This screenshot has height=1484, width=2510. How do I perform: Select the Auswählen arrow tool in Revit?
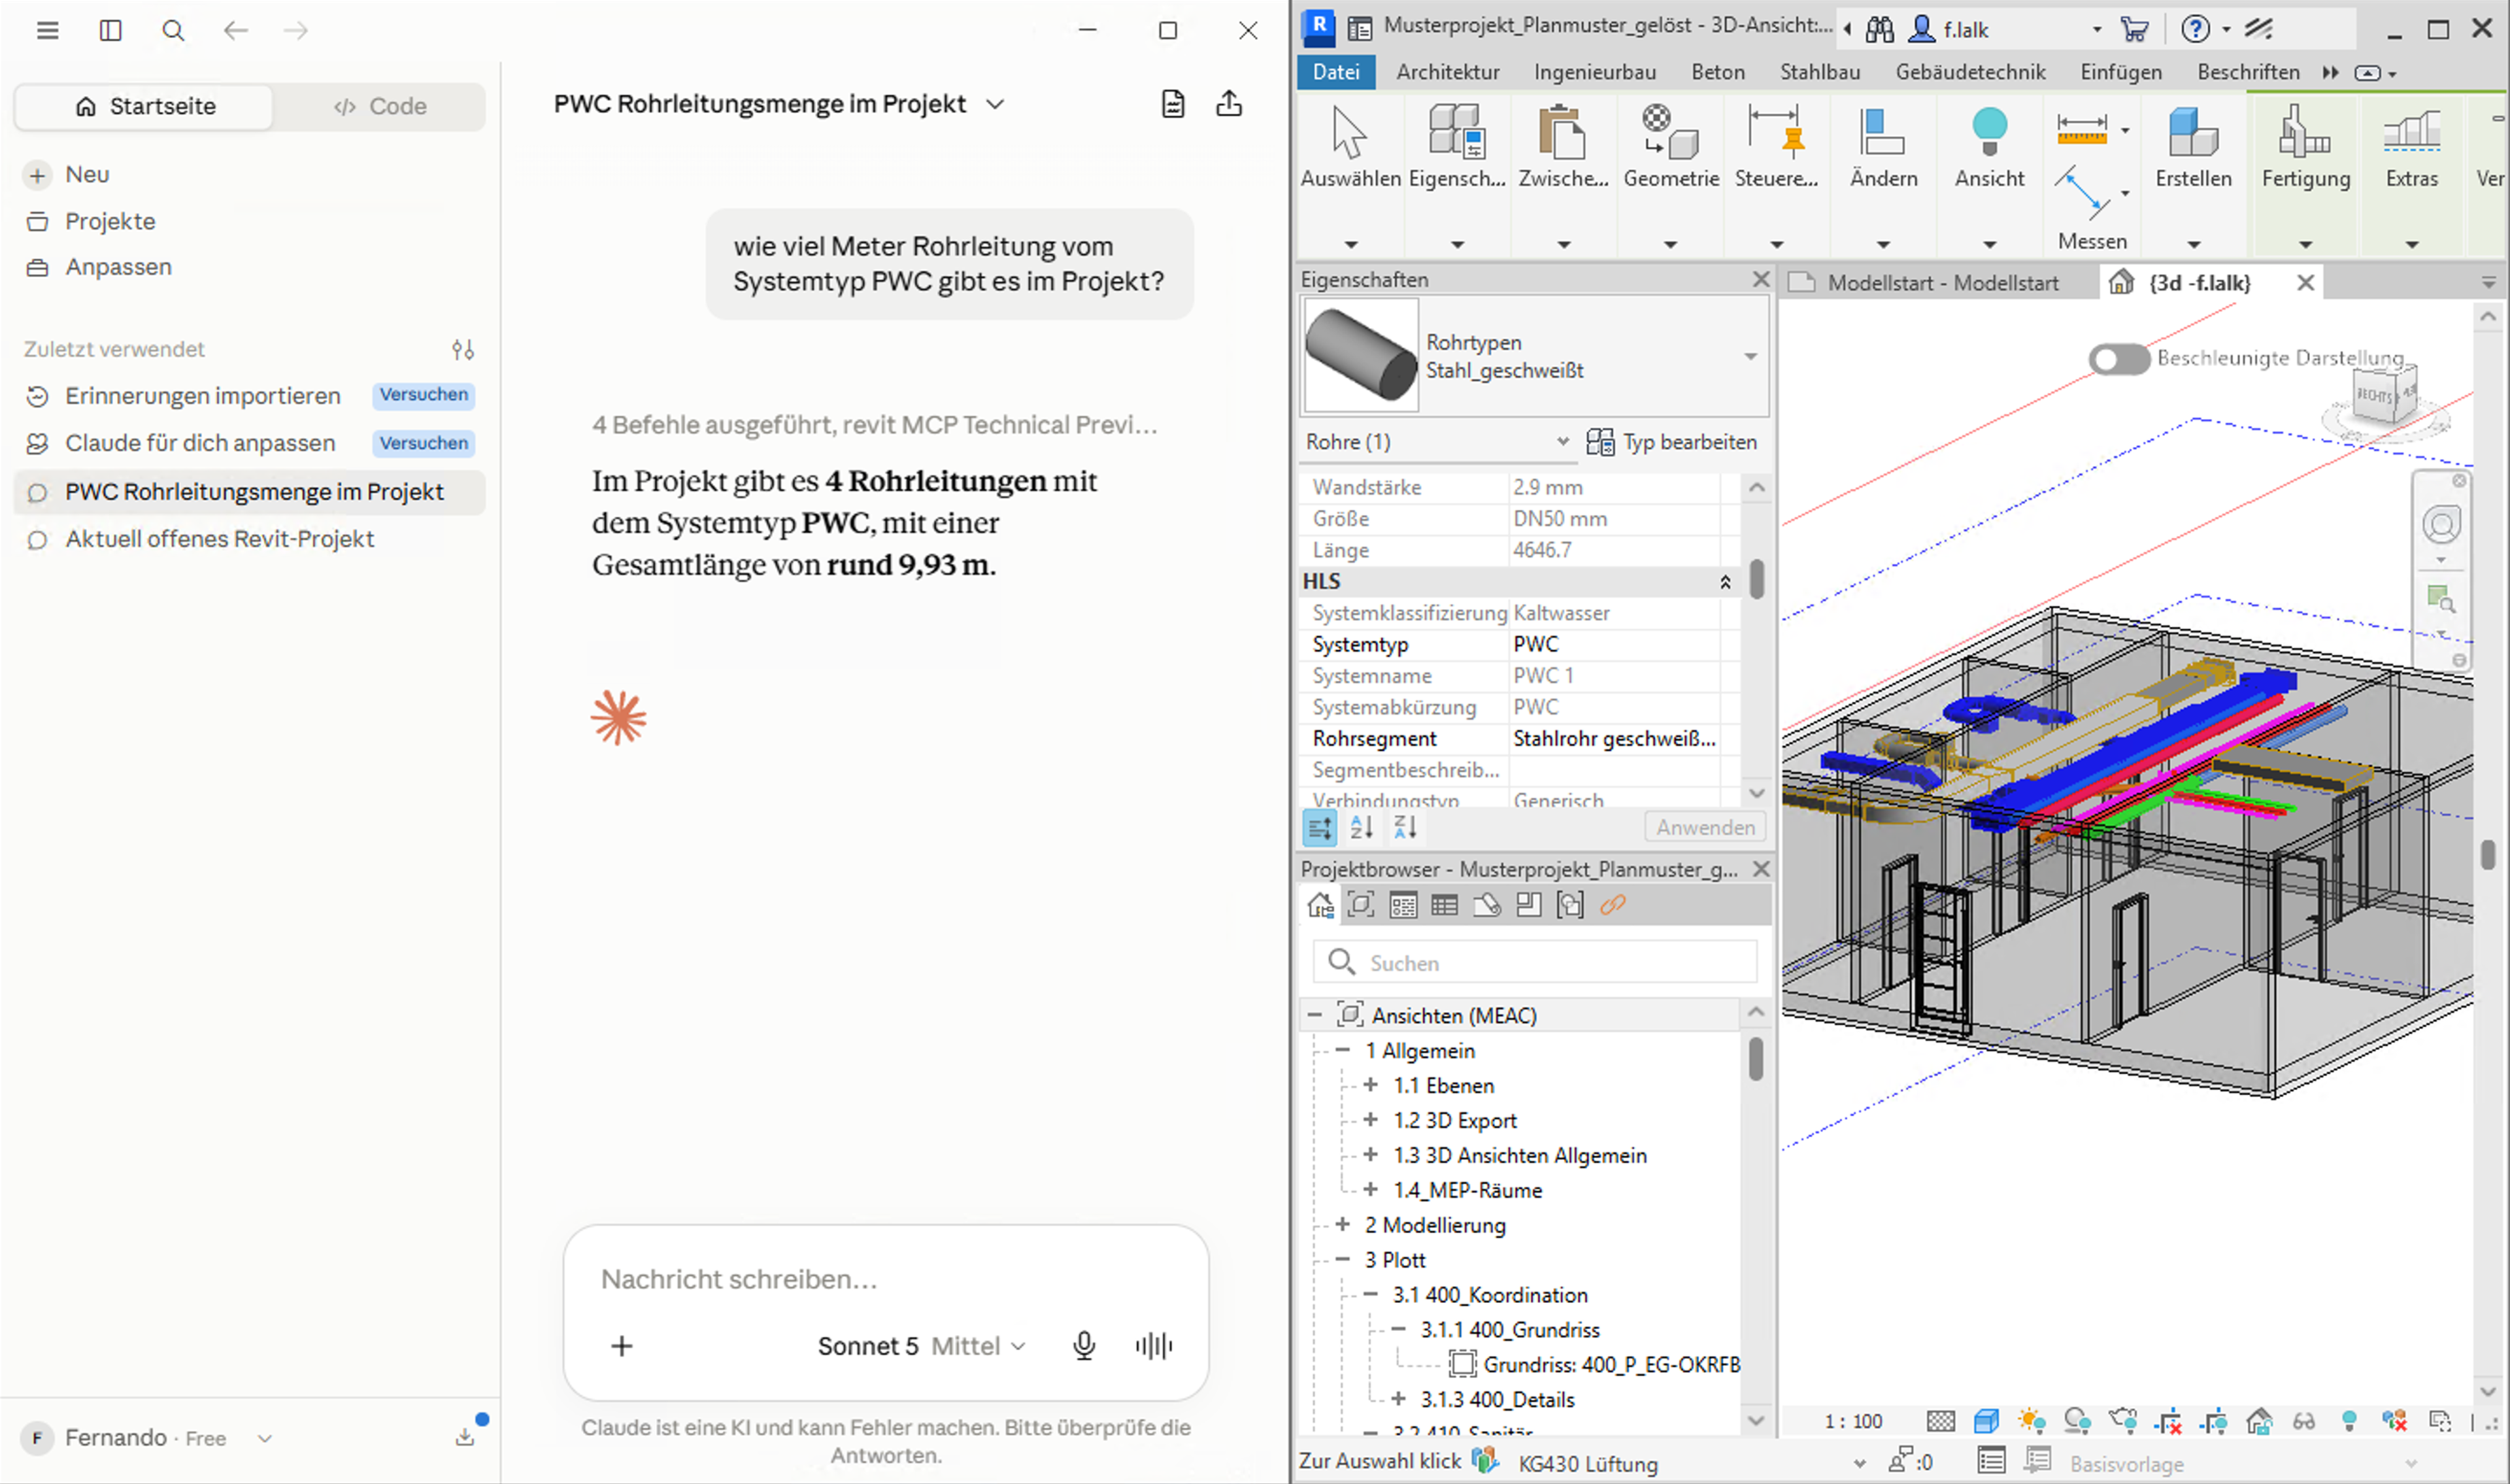pos(1350,132)
